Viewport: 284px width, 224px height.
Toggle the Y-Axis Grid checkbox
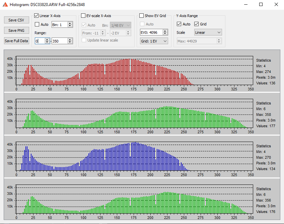[197, 24]
